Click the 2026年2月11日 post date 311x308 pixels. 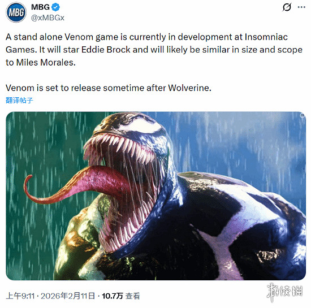tap(68, 296)
